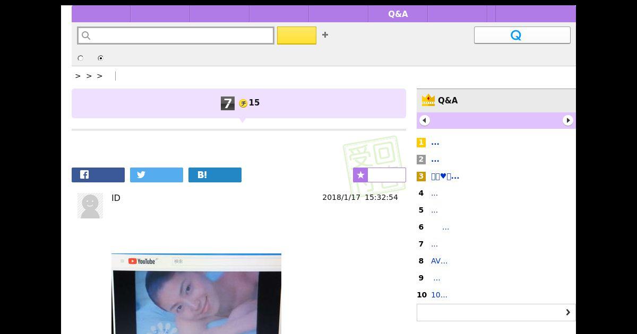Open ranking item number 6 link
This screenshot has width=637, height=334.
coord(445,227)
